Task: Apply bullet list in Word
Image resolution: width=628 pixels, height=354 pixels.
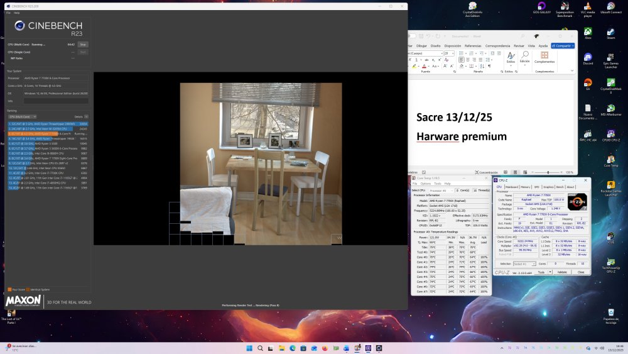Action: coord(461,53)
